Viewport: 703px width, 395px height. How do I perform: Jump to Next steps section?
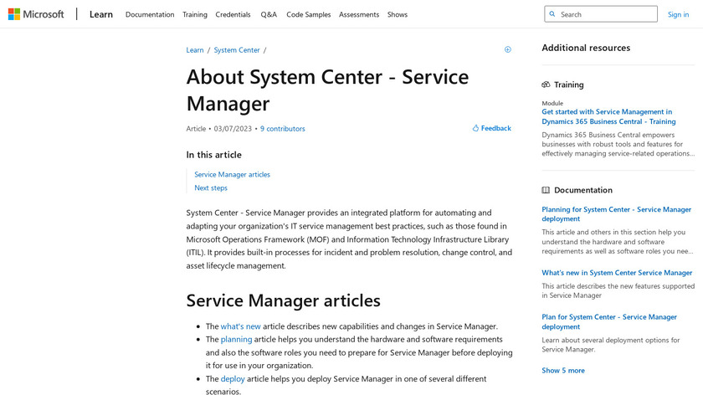pyautogui.click(x=211, y=188)
